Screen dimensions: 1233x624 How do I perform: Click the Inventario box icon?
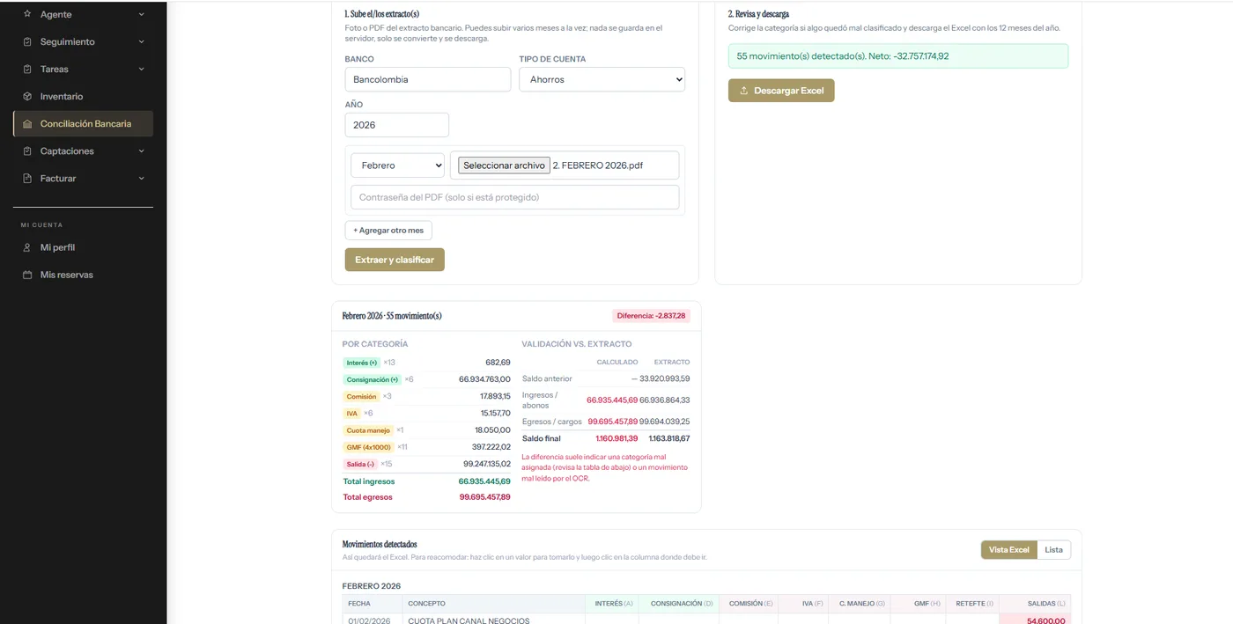[x=27, y=96]
